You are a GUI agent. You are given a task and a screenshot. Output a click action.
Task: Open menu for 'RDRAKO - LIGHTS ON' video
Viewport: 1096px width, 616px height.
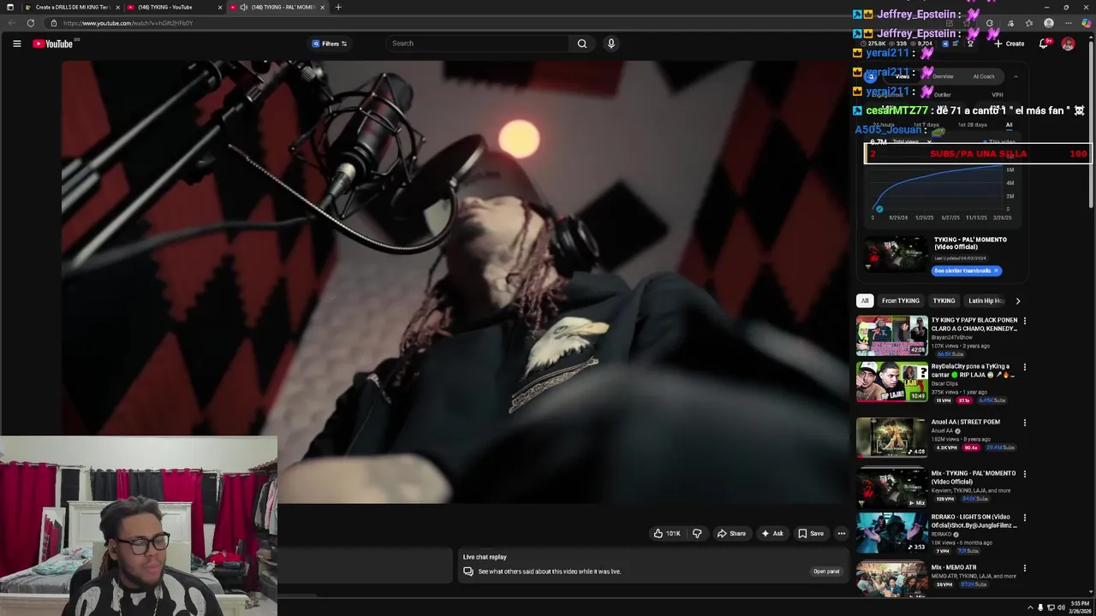click(x=1024, y=518)
